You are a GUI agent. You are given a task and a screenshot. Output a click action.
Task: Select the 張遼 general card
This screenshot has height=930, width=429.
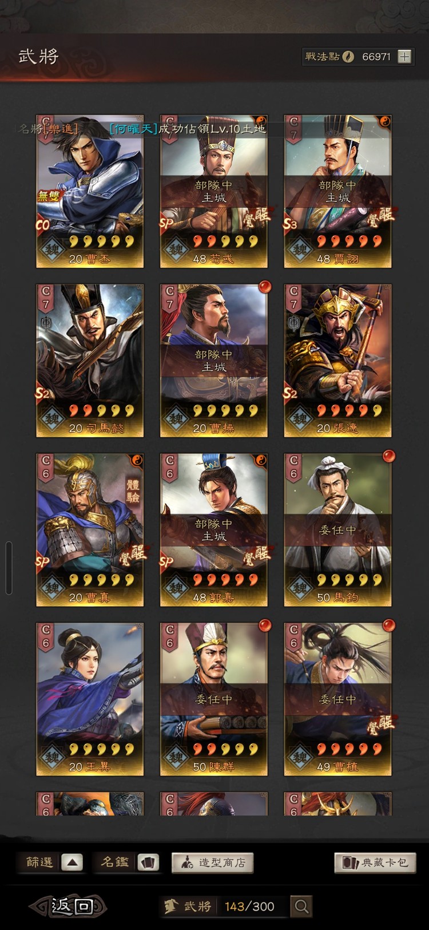coord(338,361)
